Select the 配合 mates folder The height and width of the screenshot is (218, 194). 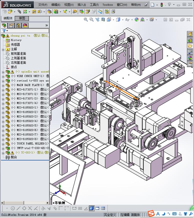(x=14, y=157)
